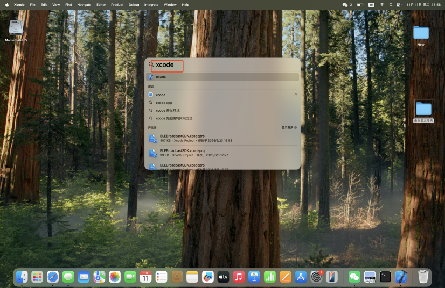The image size is (445, 288).
Task: Open Messages app in the Dock
Action: point(68,277)
